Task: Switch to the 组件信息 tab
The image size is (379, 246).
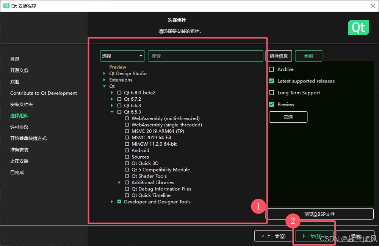Action: 279,56
